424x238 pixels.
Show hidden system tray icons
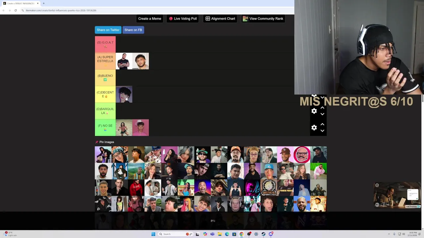(x=389, y=234)
